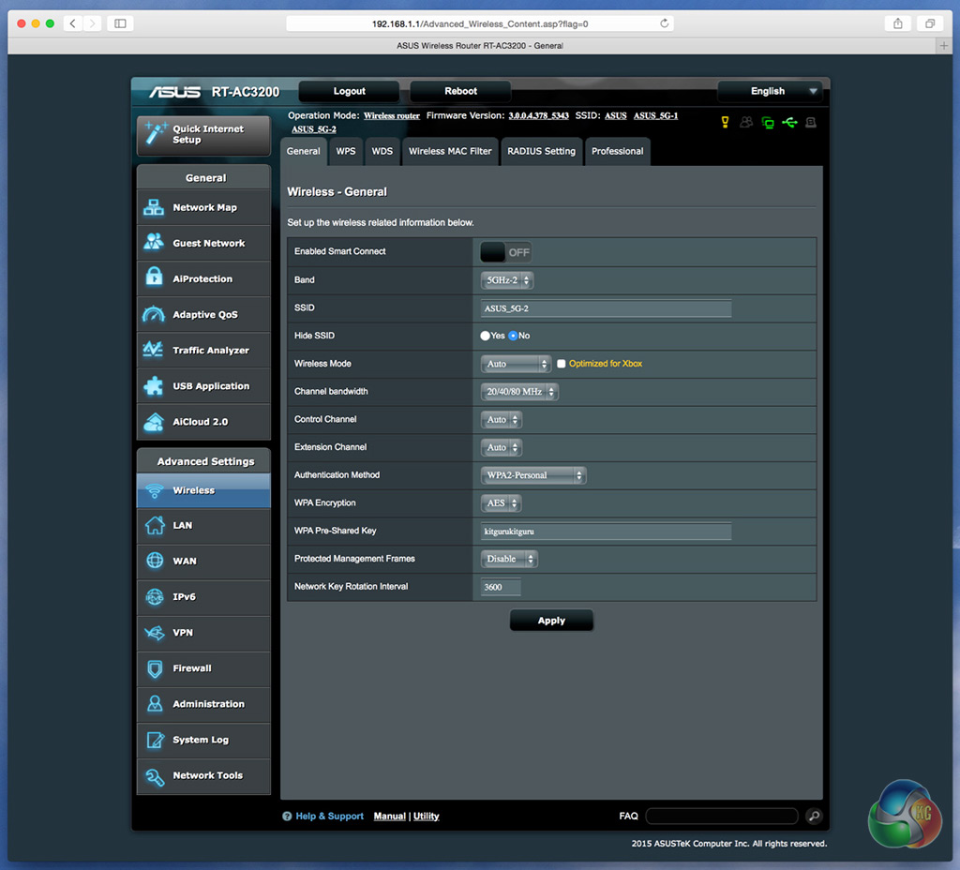Screen dimensions: 960x870
Task: Open AiProtection lock icon in sidebar
Action: coord(154,279)
